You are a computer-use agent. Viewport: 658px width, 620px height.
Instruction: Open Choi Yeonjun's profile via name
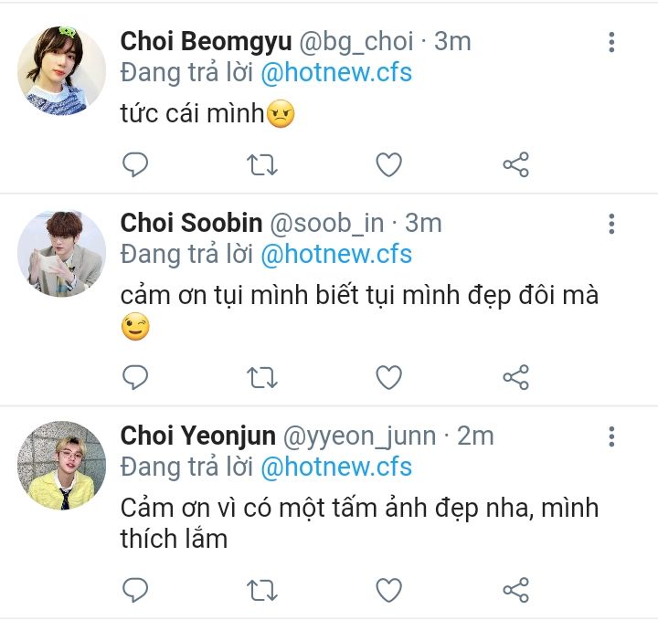pos(197,436)
